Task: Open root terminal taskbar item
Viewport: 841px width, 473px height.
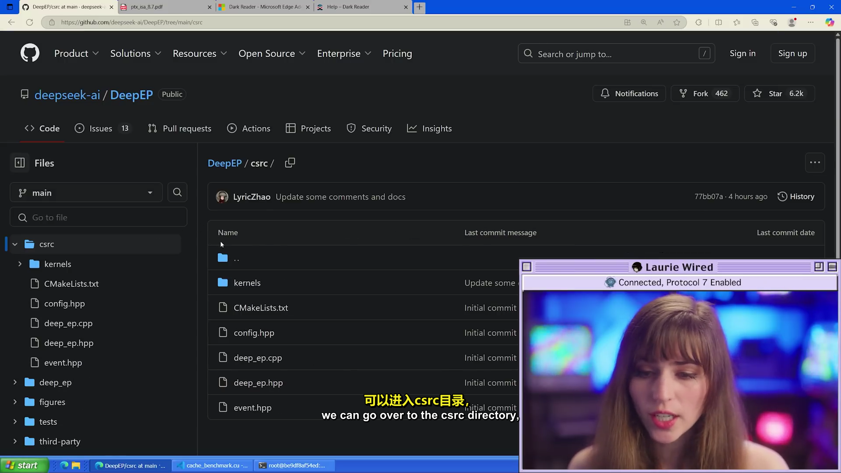Action: 294,465
